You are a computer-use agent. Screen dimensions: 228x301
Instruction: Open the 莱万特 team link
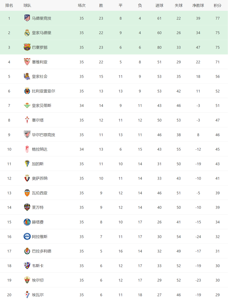pos(38,207)
